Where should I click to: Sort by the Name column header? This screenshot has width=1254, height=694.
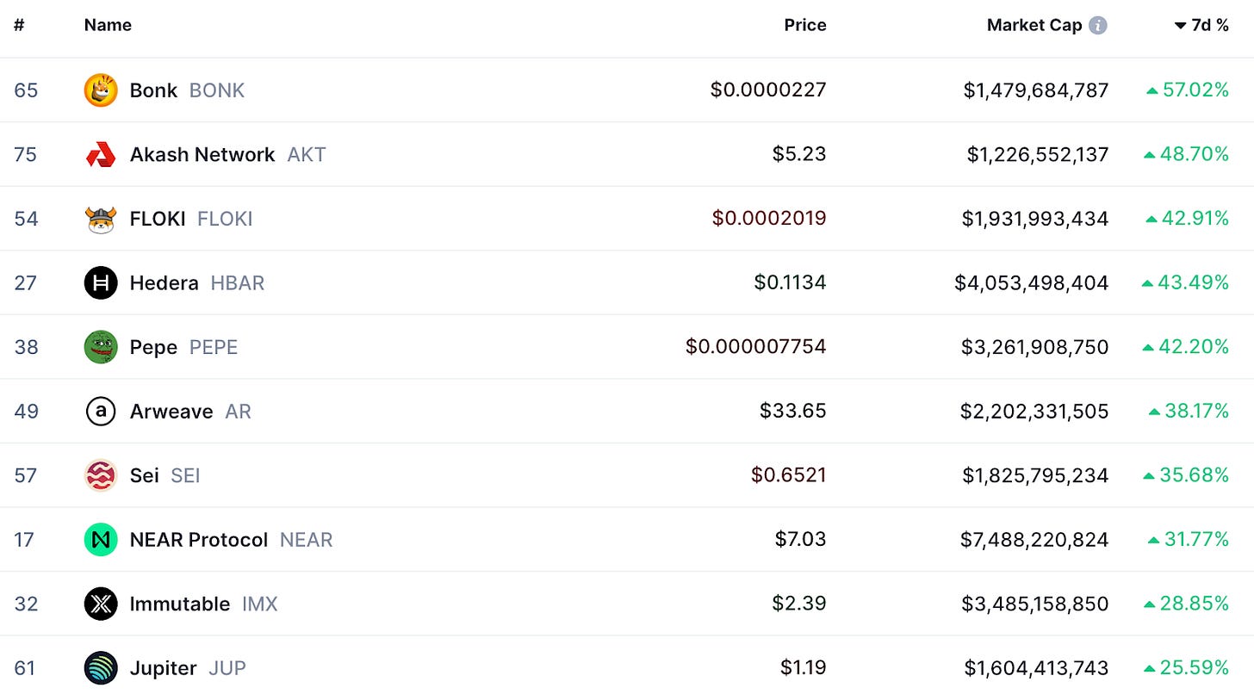click(x=108, y=26)
